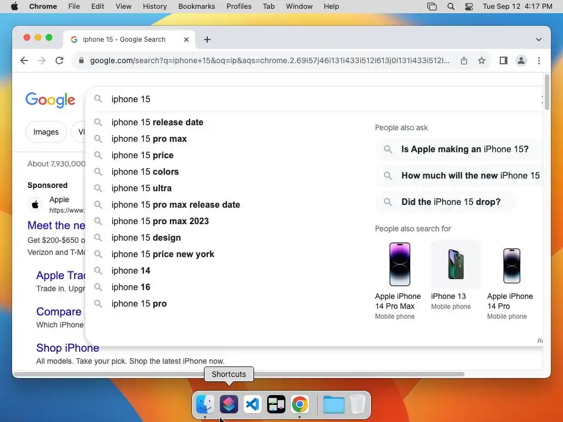Open Apple iPhone 14 Pro Max thumbnail
The image size is (563, 422).
400,264
